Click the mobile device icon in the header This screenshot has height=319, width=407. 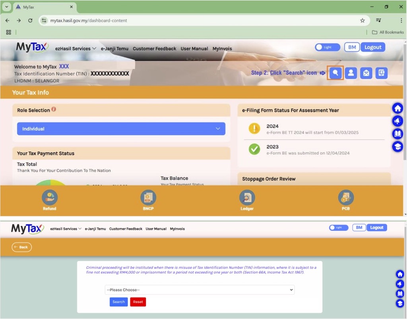click(381, 73)
